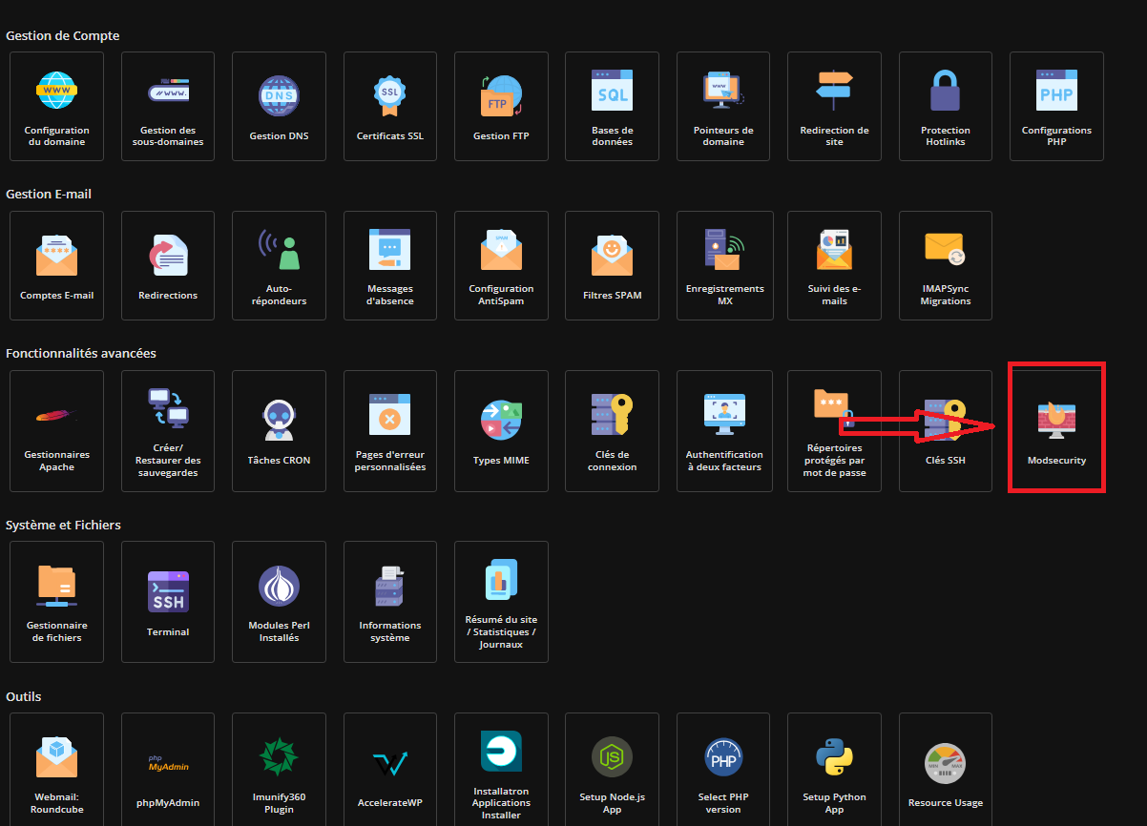Choose Select PHP version
1147x826 pixels.
[723, 770]
